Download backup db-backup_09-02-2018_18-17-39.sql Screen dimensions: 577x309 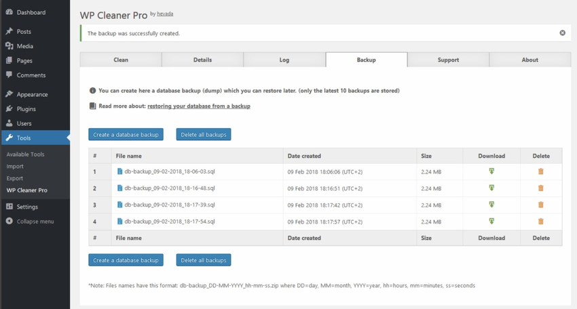tap(491, 204)
